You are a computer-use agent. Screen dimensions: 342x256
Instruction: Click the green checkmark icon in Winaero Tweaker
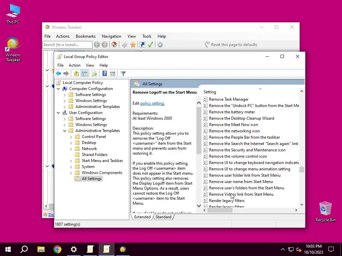point(151,45)
